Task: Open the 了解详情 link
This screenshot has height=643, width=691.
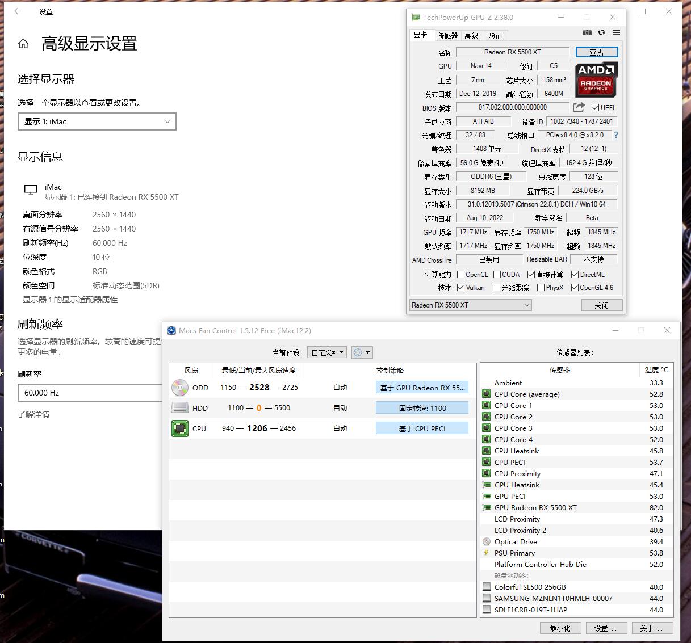Action: point(33,414)
